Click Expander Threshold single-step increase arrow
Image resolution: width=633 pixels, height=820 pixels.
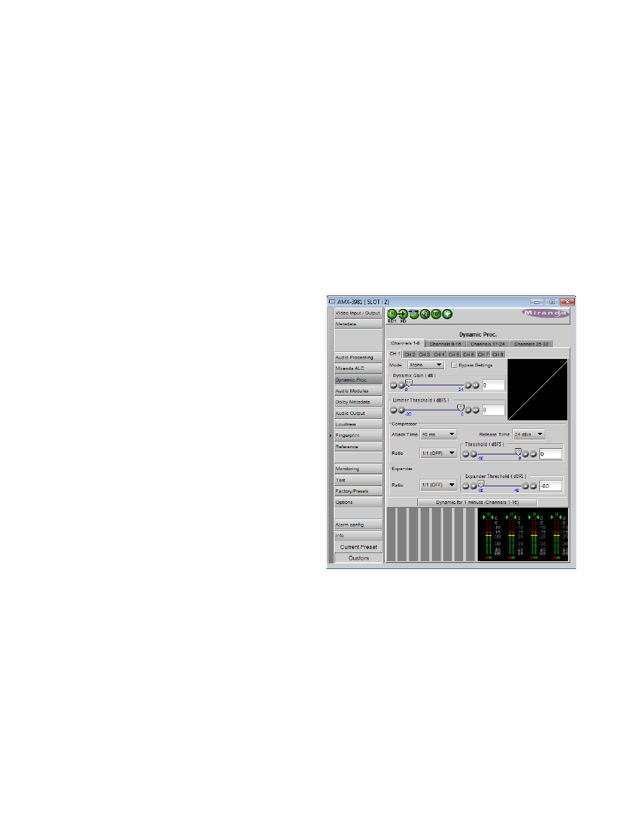pos(526,486)
